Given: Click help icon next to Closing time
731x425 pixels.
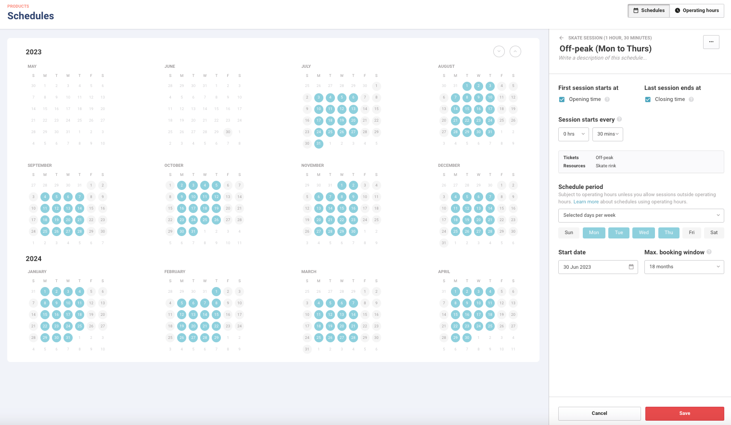Looking at the screenshot, I should pyautogui.click(x=691, y=100).
